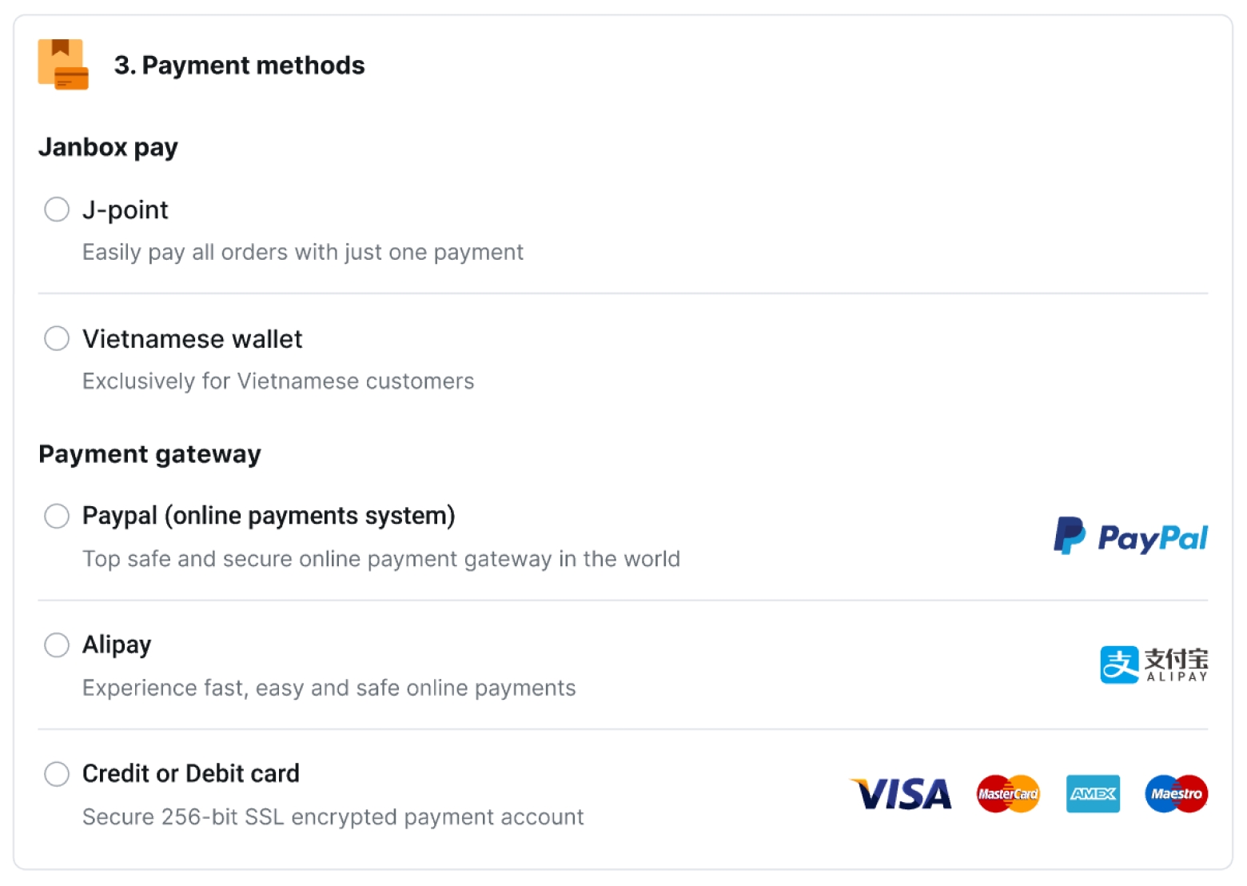Image resolution: width=1247 pixels, height=886 pixels.
Task: Click the Alipay option label text
Action: click(x=117, y=645)
